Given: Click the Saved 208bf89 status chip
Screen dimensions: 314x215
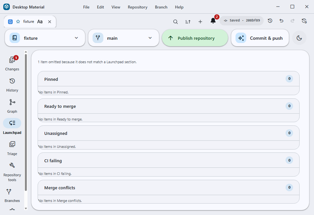Looking at the screenshot, I should [x=241, y=21].
